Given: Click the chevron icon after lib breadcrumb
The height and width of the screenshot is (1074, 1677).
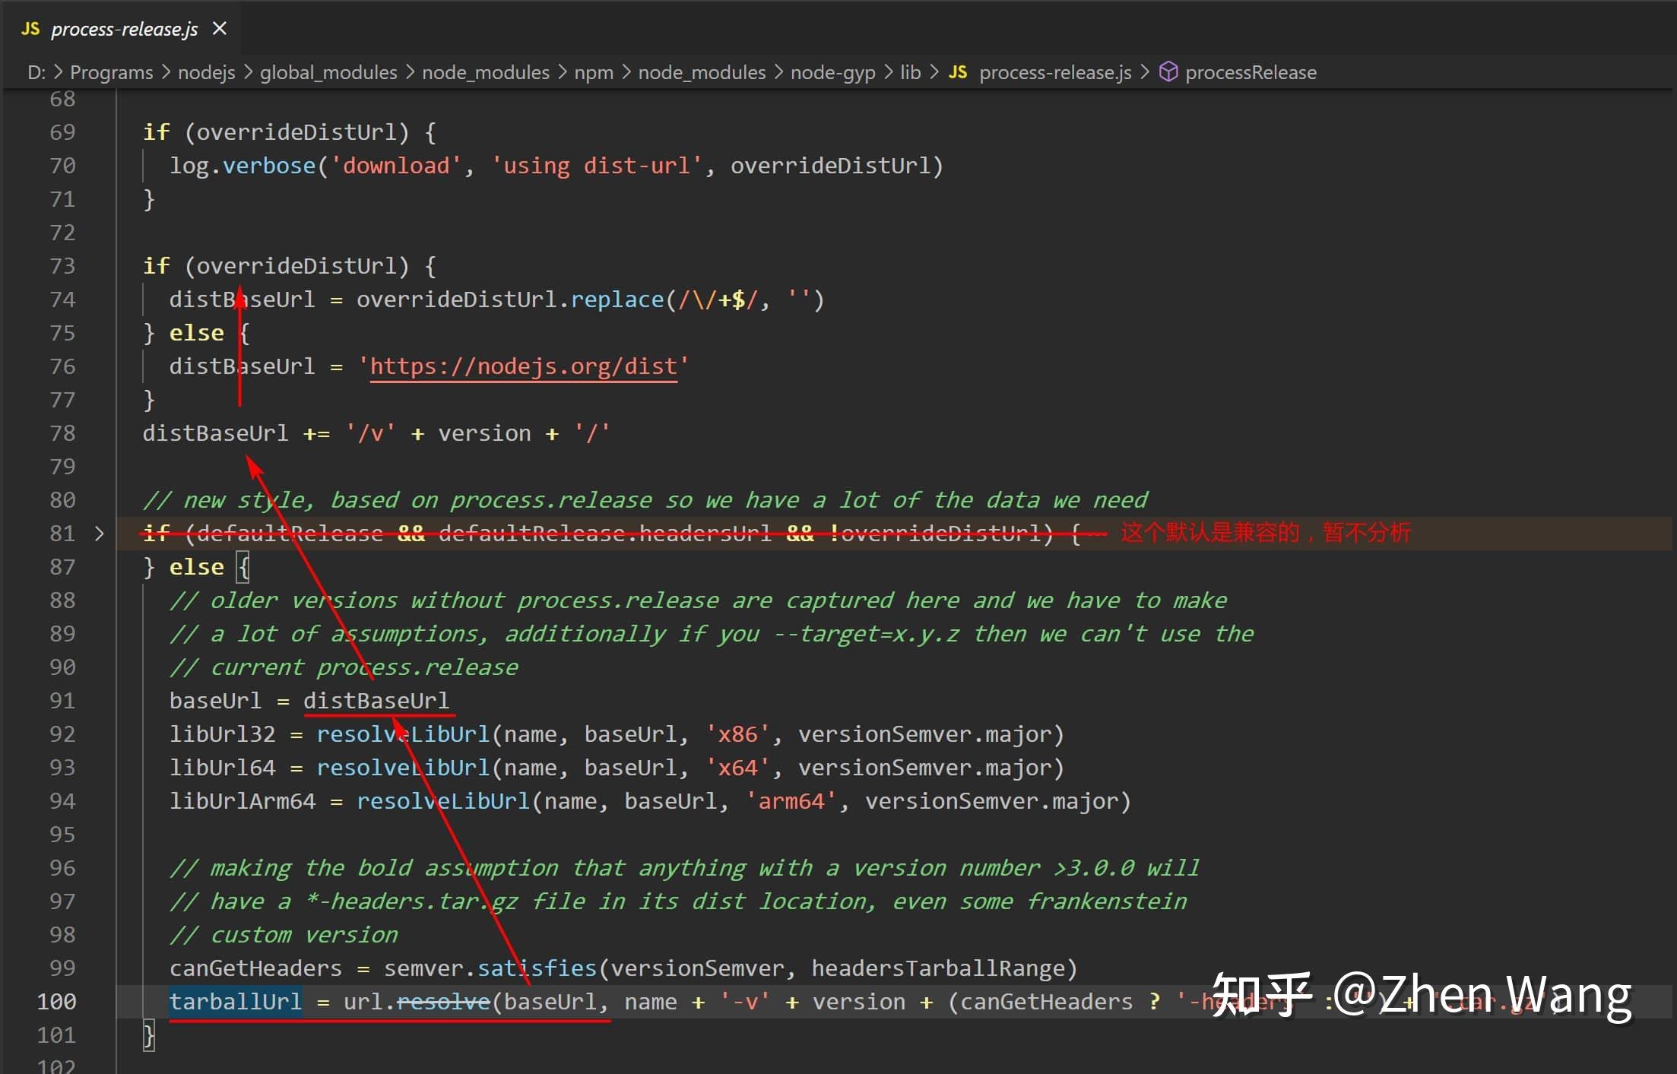Looking at the screenshot, I should (934, 71).
